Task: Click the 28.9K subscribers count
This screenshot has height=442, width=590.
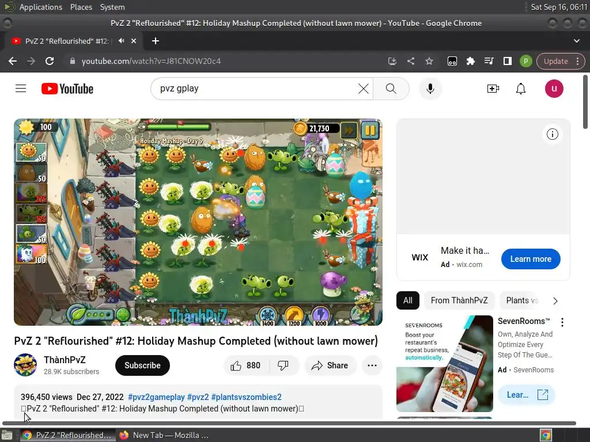Action: point(71,371)
